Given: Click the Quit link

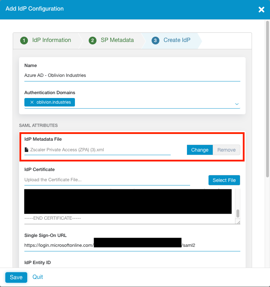Looking at the screenshot, I should coord(38,277).
